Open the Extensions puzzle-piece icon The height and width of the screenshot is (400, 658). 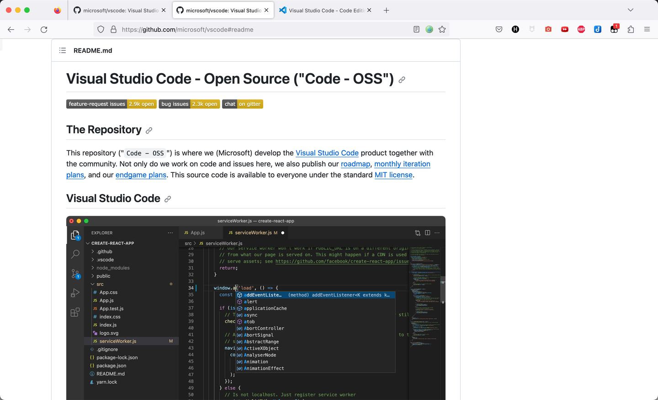click(631, 29)
